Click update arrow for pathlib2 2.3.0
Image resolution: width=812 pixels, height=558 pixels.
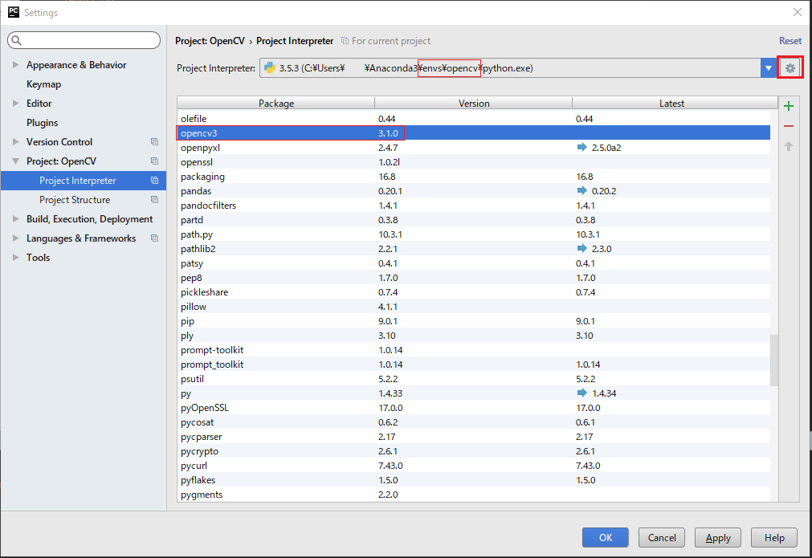tap(582, 248)
